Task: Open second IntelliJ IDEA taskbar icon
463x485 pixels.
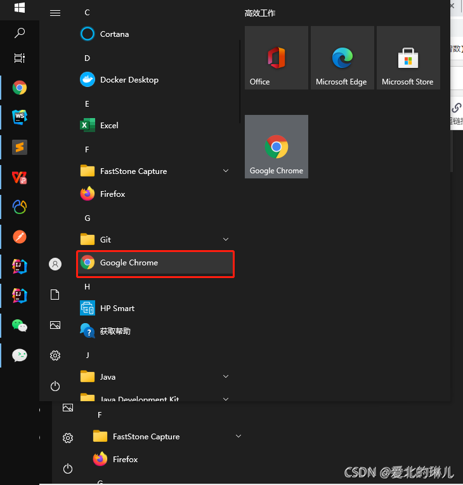Action: [x=20, y=296]
